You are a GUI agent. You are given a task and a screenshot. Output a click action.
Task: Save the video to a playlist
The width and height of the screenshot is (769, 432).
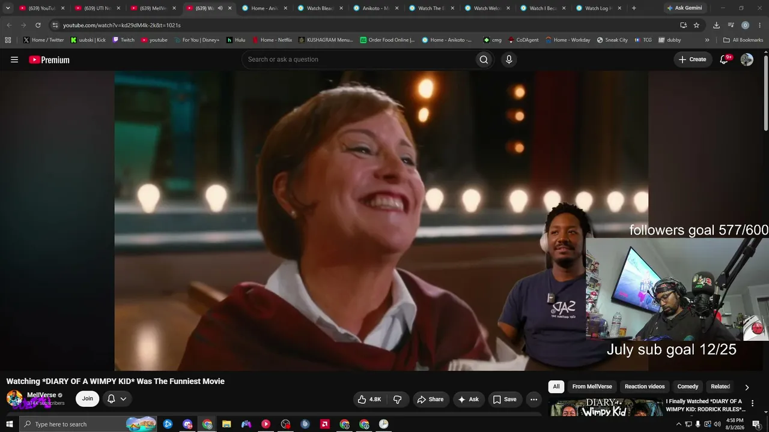505,399
